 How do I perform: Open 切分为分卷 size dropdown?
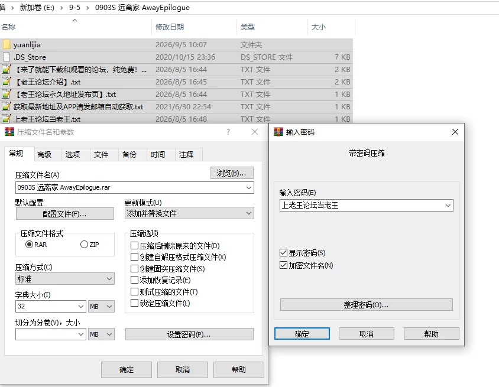tap(81, 334)
